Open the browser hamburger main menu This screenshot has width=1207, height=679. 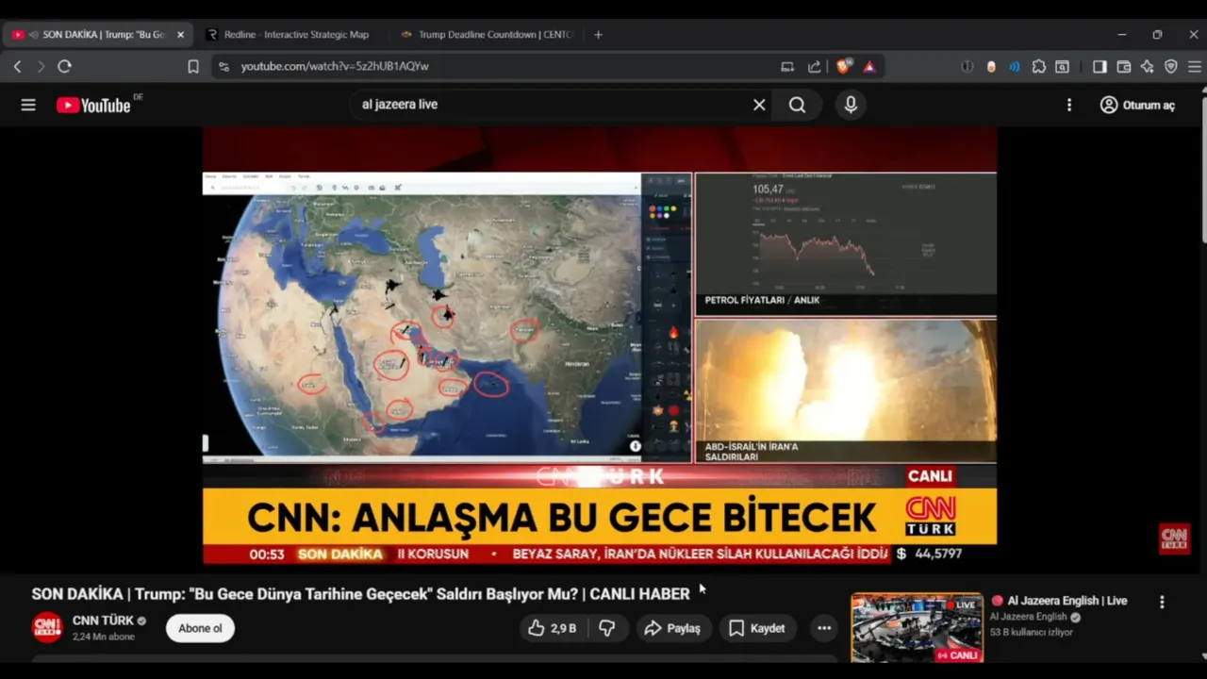point(1195,67)
